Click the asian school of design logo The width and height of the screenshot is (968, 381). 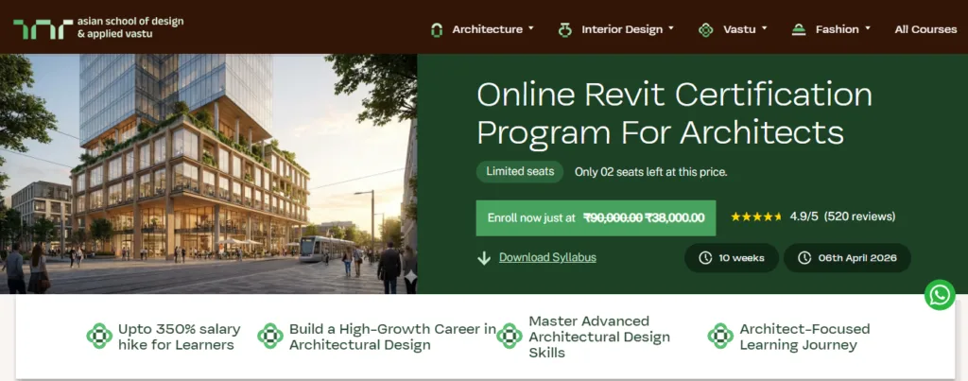tap(98, 28)
